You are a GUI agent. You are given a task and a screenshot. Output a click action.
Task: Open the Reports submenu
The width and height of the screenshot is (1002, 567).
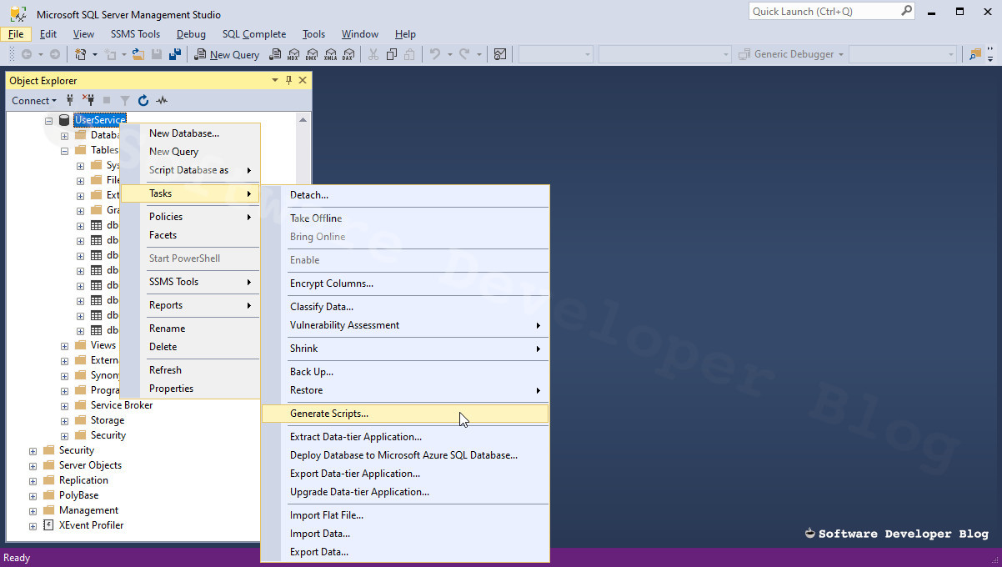tap(190, 305)
